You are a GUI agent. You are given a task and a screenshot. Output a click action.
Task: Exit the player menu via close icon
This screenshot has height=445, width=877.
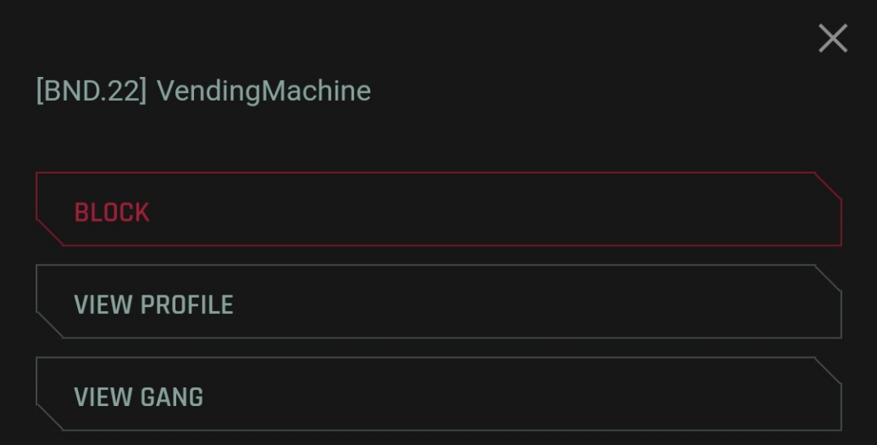point(832,39)
